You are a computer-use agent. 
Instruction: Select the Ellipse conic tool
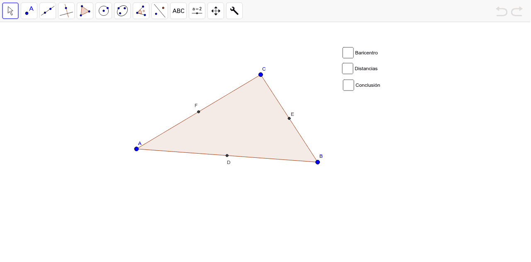click(x=122, y=11)
